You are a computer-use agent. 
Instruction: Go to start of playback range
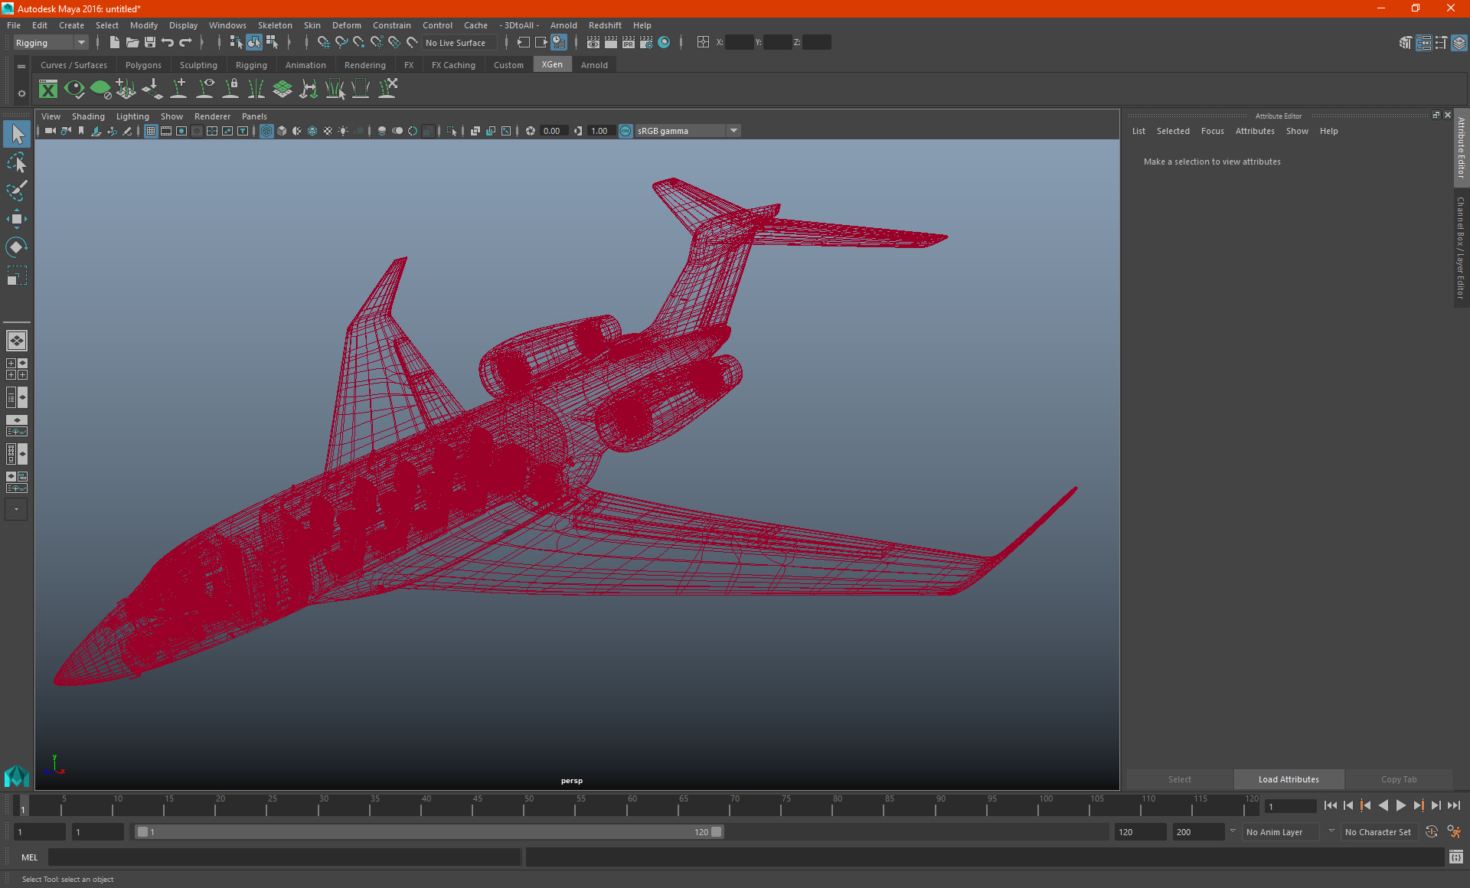[x=1331, y=805]
